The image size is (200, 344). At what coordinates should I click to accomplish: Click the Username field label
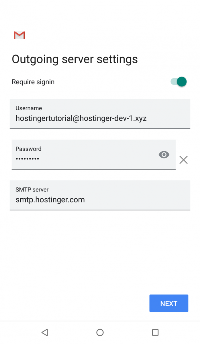point(29,108)
